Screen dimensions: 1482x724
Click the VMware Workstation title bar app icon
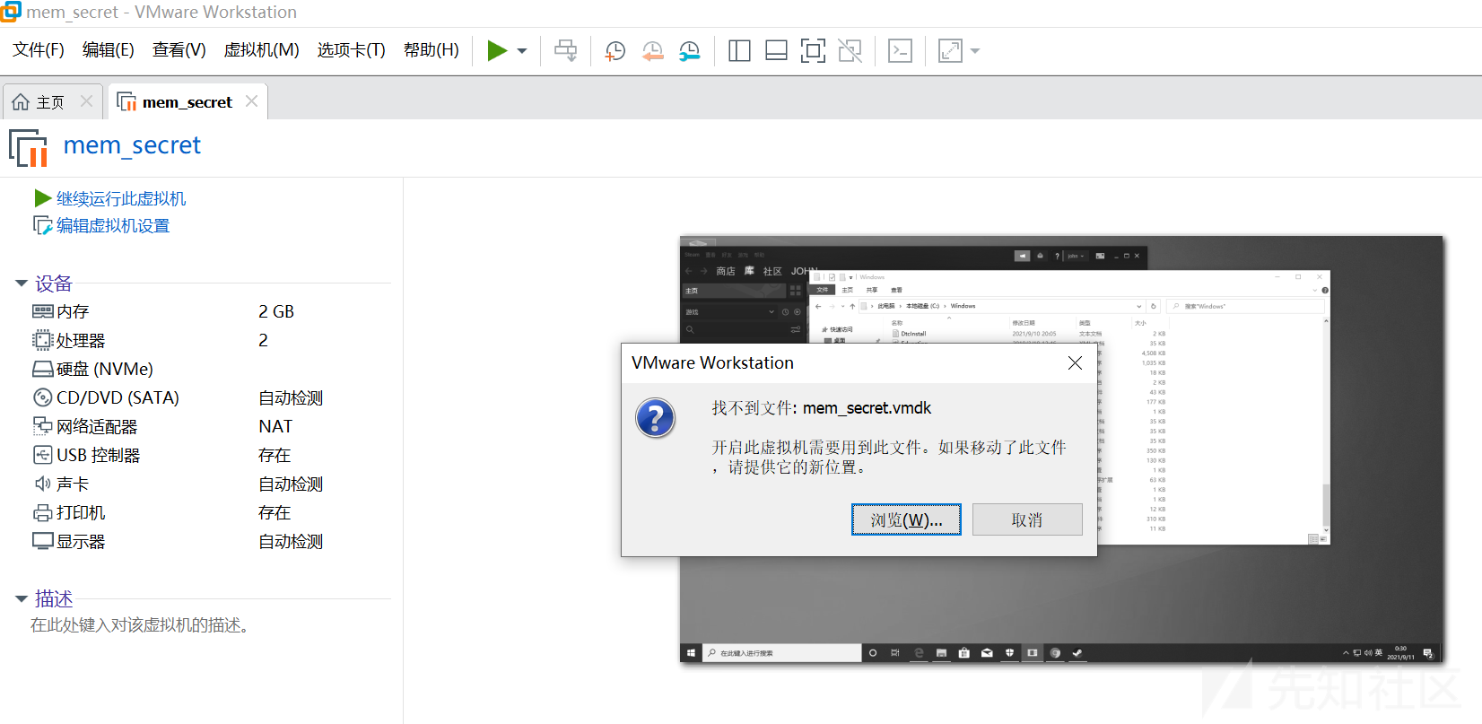(10, 11)
